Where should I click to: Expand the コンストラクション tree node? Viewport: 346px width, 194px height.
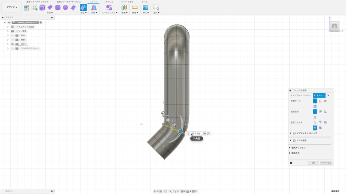pyautogui.click(x=8, y=48)
